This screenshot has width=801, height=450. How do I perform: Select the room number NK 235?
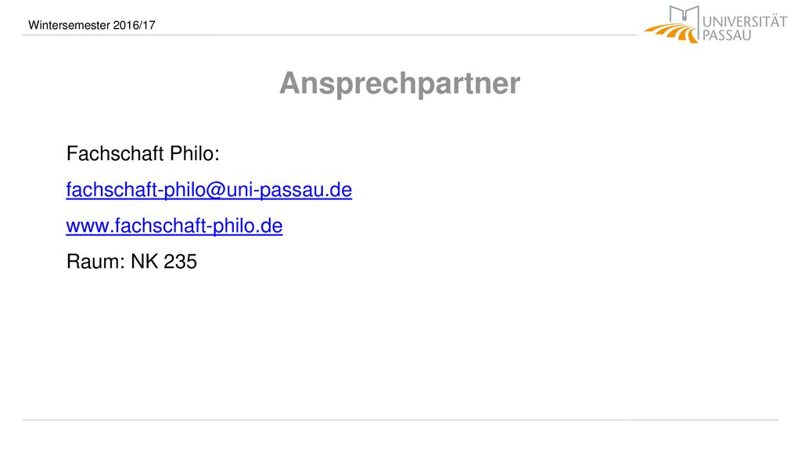click(x=163, y=262)
